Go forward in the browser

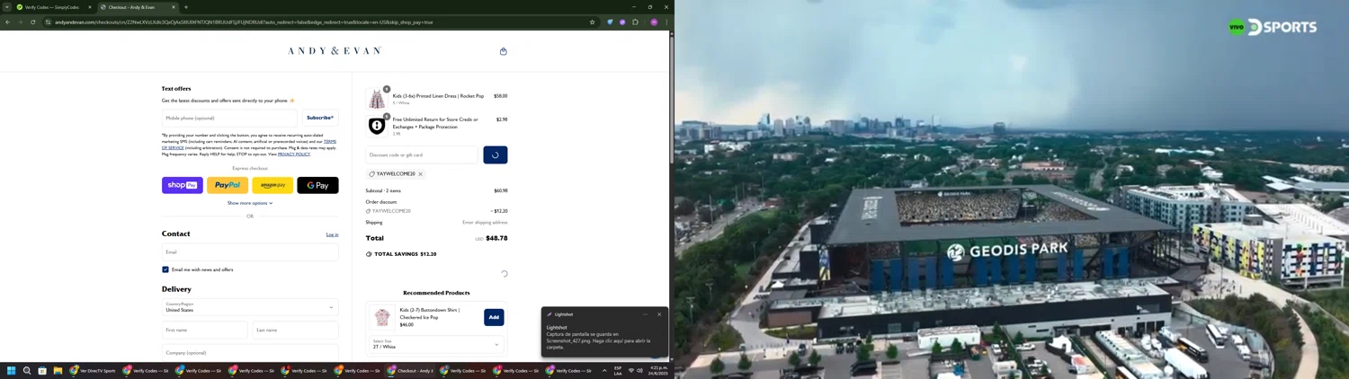pyautogui.click(x=21, y=22)
